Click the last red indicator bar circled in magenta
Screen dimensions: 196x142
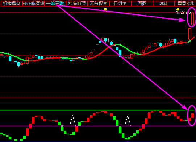click(x=192, y=116)
